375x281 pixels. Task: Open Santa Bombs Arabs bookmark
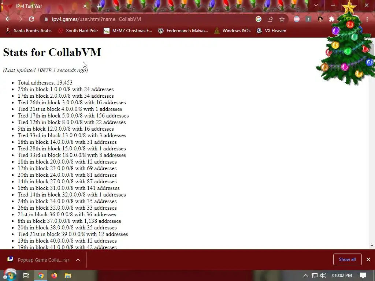coord(29,31)
